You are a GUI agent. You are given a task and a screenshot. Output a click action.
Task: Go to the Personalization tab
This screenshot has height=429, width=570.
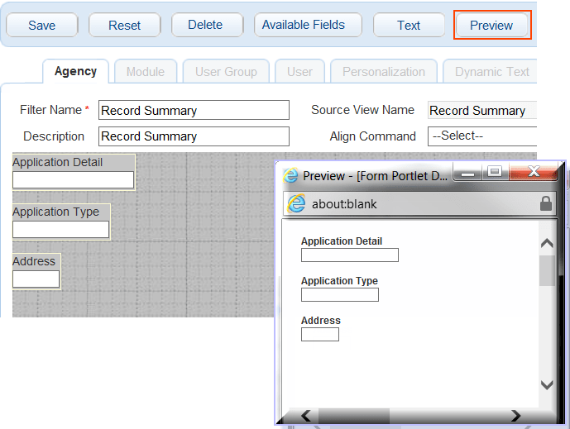pyautogui.click(x=384, y=72)
